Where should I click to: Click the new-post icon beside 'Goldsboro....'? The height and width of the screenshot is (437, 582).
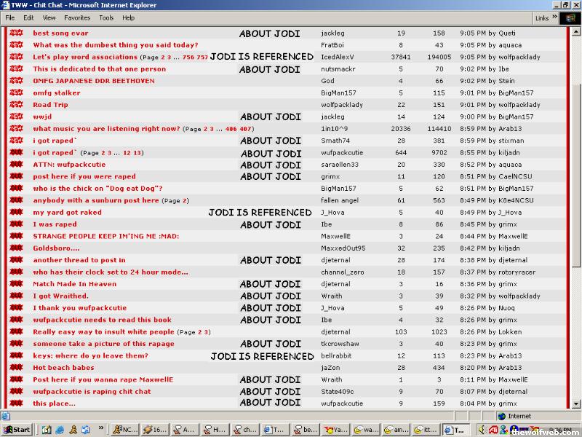(x=16, y=248)
